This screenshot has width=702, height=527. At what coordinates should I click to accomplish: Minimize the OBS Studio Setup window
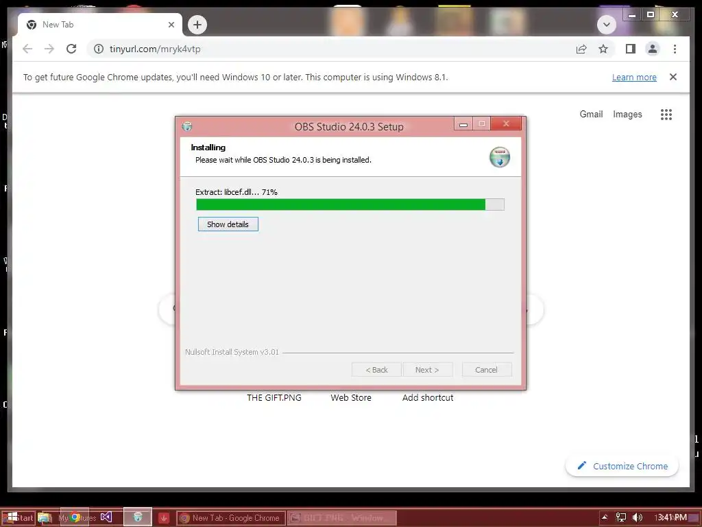pos(463,124)
